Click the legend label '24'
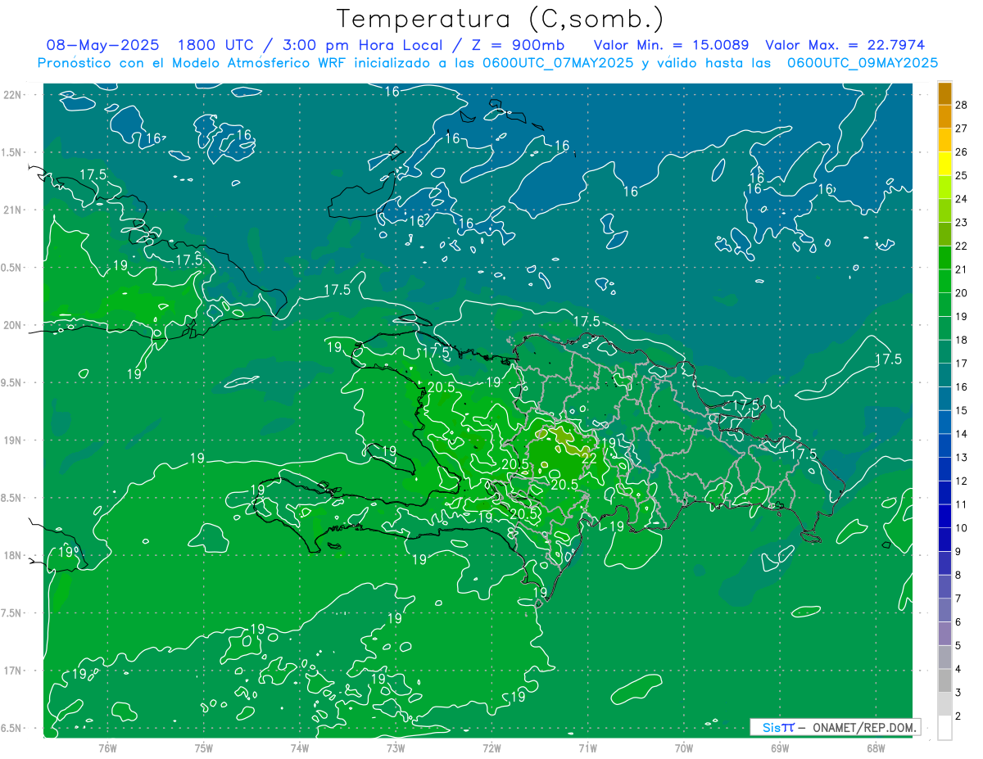983x759 pixels. point(962,199)
